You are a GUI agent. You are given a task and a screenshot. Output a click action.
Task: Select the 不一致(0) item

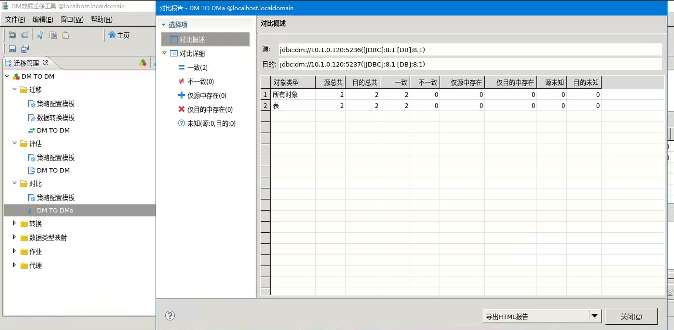200,81
